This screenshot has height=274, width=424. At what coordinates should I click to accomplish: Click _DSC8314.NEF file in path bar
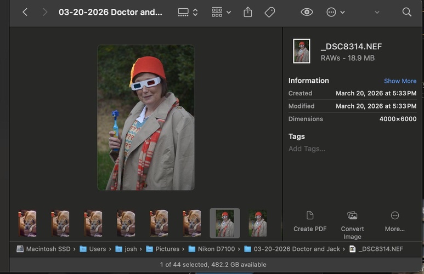[376, 249]
